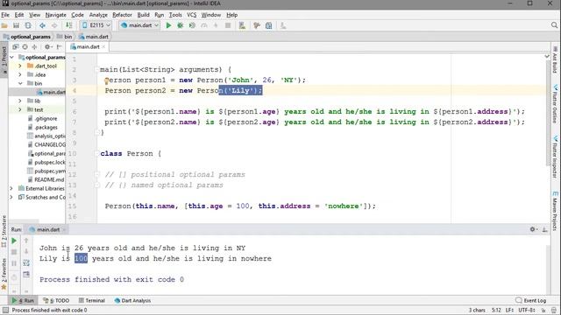Run main.dart with the green play icon
Image resolution: width=561 pixels, height=315 pixels.
(x=168, y=25)
